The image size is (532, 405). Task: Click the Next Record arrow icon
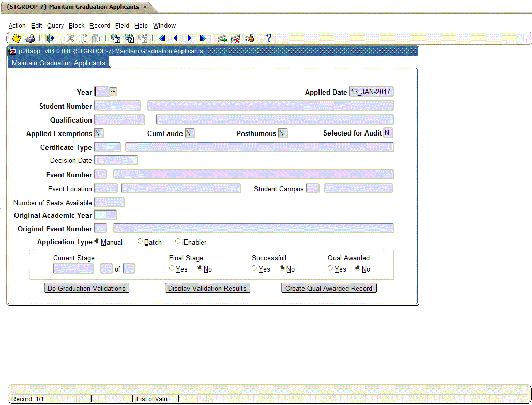[189, 38]
